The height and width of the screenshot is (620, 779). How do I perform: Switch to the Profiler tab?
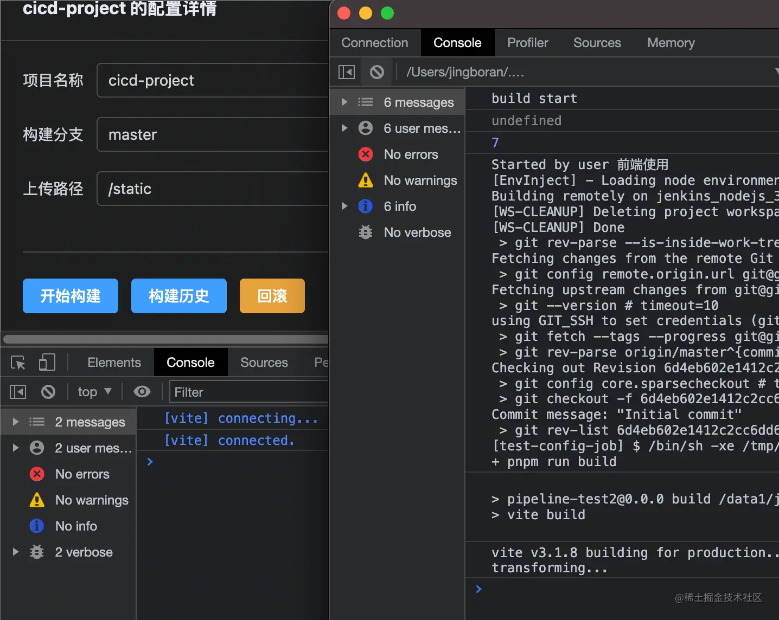click(528, 43)
